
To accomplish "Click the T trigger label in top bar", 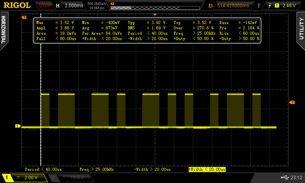I will coord(259,6).
